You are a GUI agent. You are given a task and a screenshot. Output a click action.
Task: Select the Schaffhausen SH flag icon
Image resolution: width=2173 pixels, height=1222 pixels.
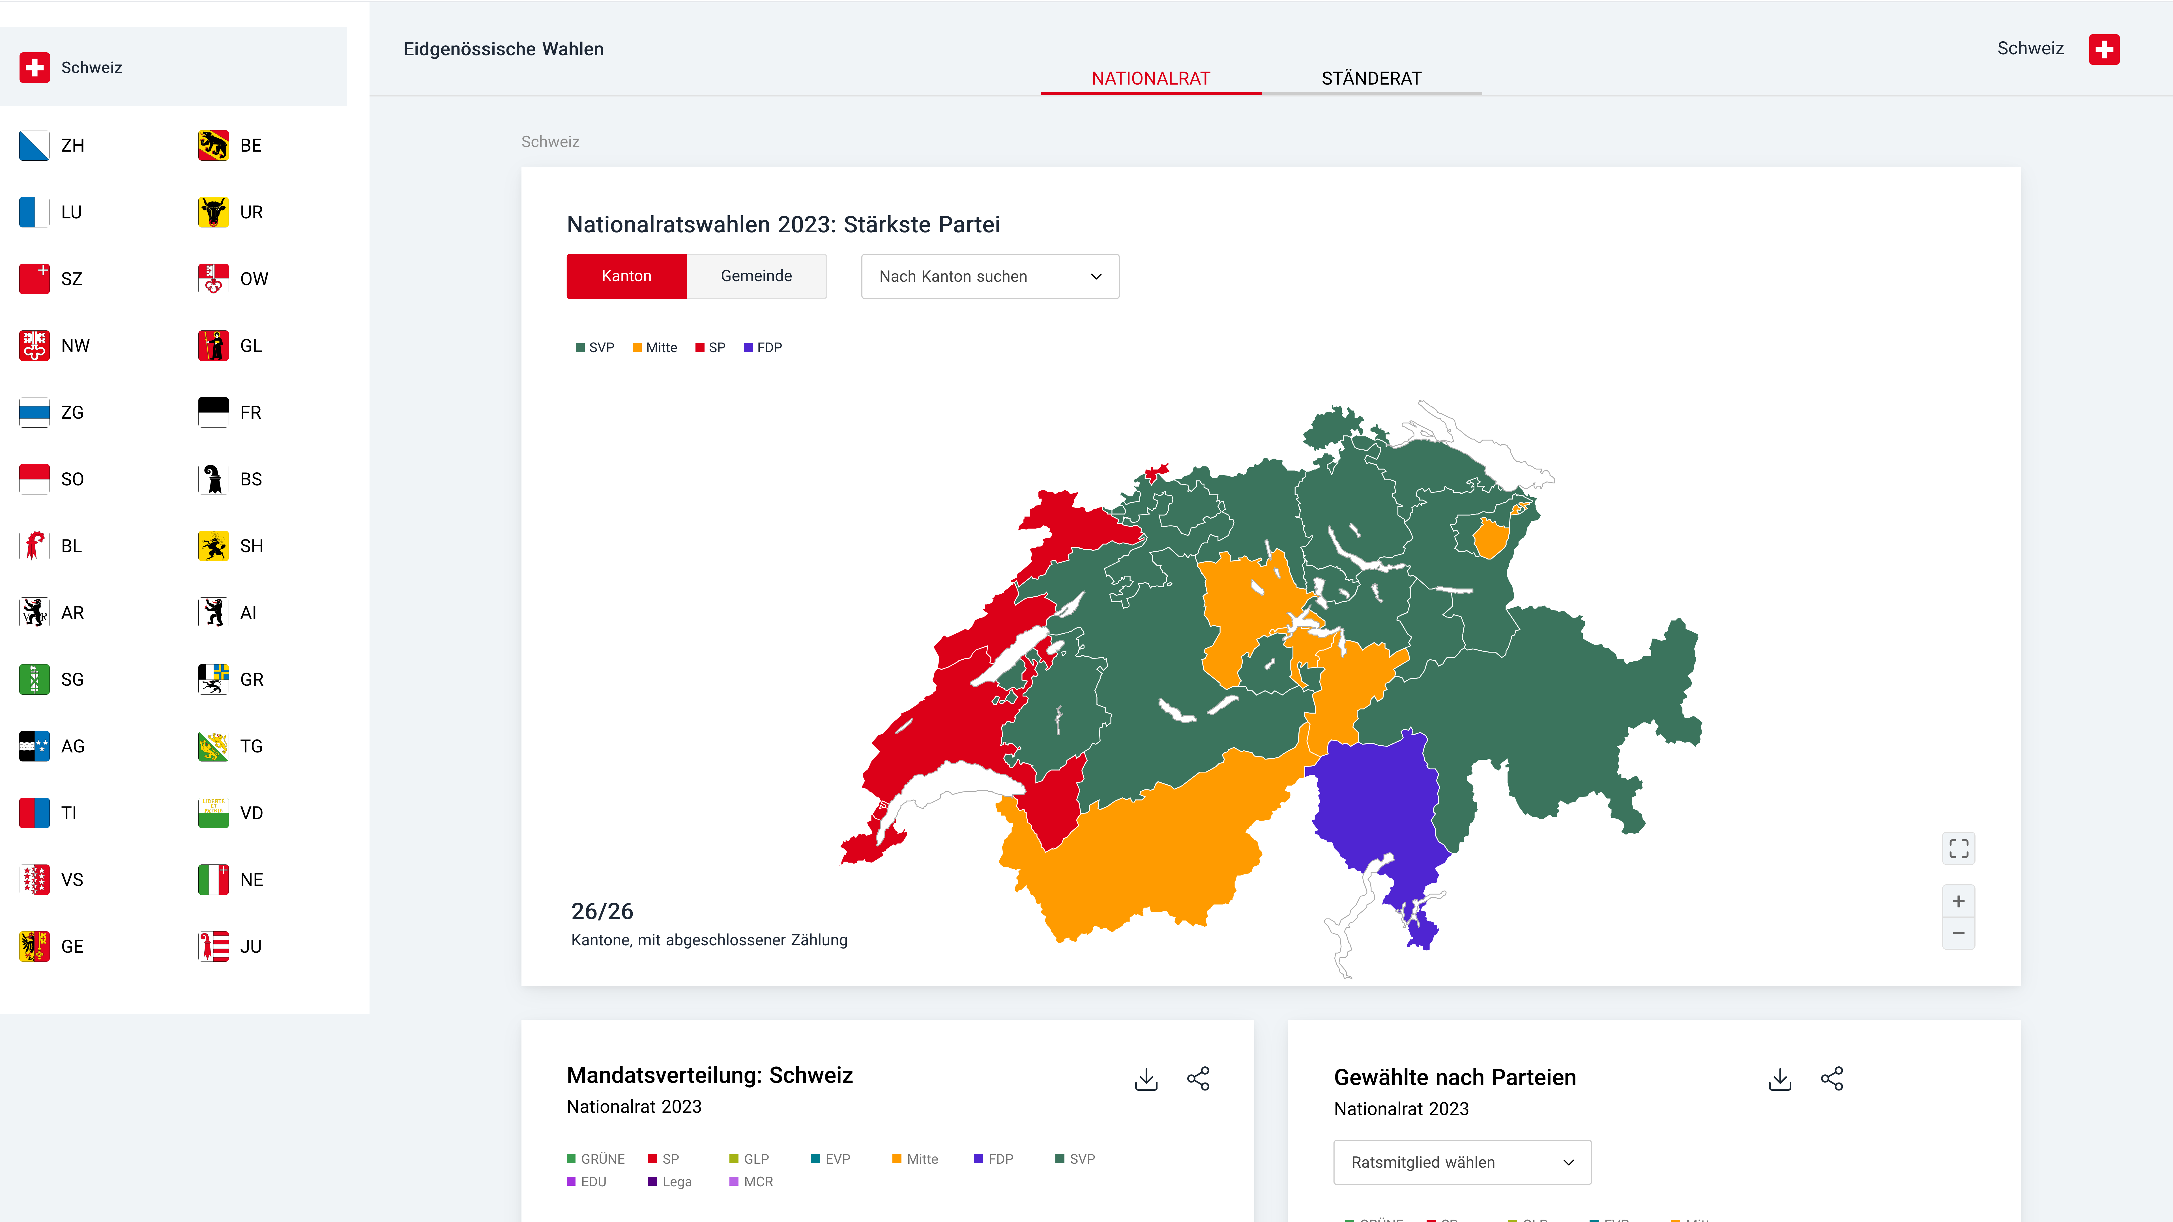[213, 546]
